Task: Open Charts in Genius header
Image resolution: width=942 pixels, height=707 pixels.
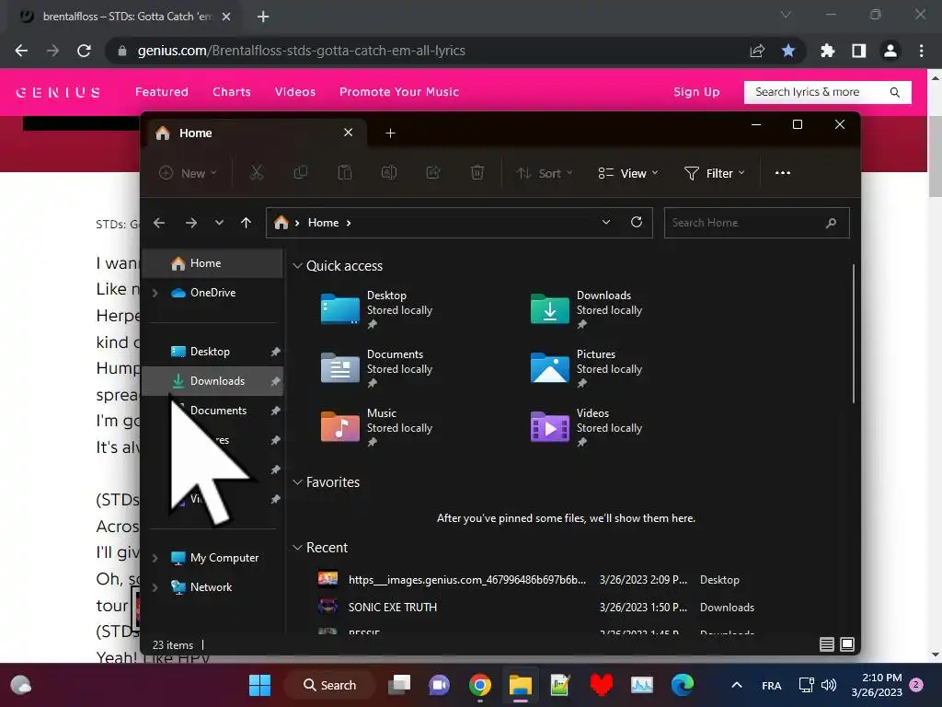Action: pos(231,92)
